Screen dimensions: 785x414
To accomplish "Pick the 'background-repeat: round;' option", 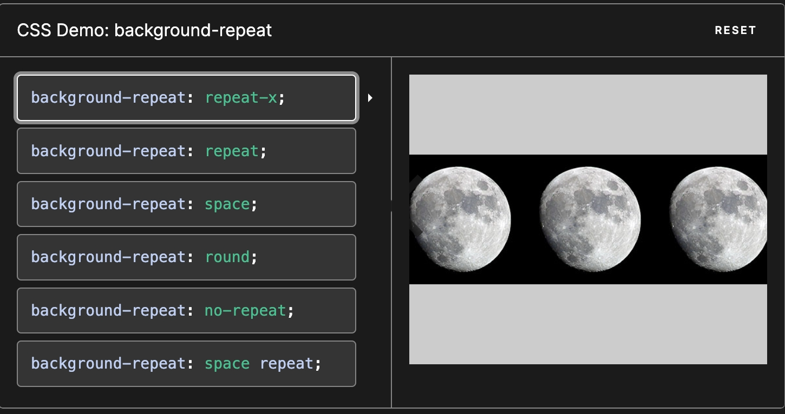I will pyautogui.click(x=186, y=257).
